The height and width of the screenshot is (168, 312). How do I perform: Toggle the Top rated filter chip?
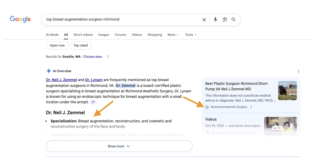(x=80, y=45)
